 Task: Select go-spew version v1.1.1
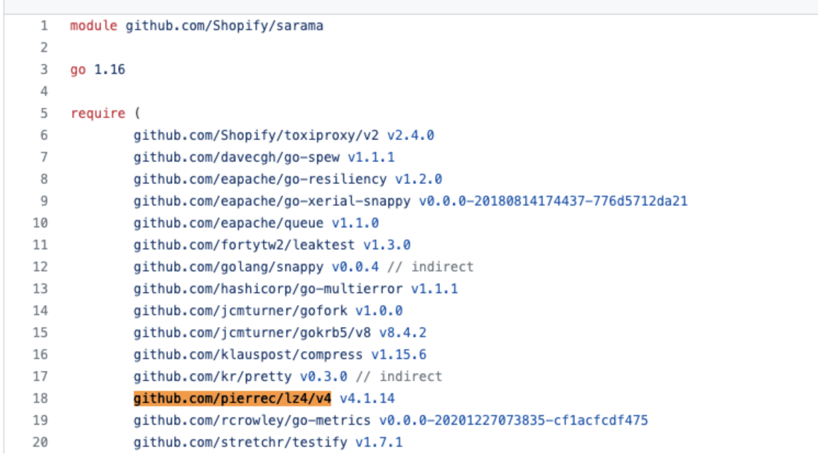point(371,157)
